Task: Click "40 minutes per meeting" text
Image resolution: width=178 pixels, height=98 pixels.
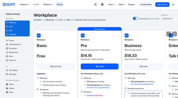Action: 52,81
